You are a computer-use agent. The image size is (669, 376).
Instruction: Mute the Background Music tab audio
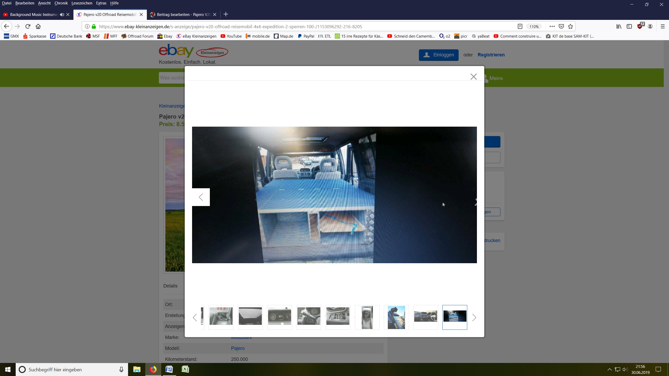pyautogui.click(x=62, y=15)
